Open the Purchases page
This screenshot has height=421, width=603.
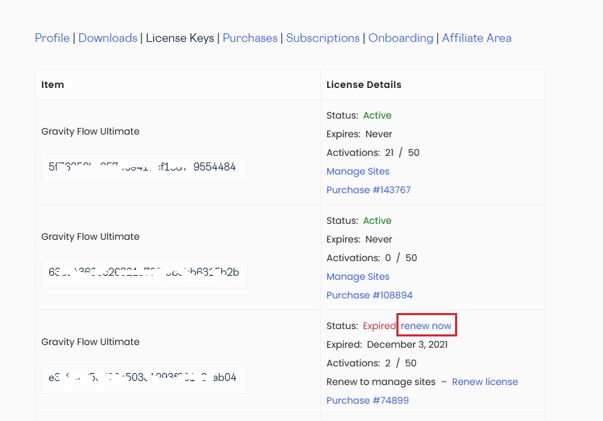[x=250, y=38]
